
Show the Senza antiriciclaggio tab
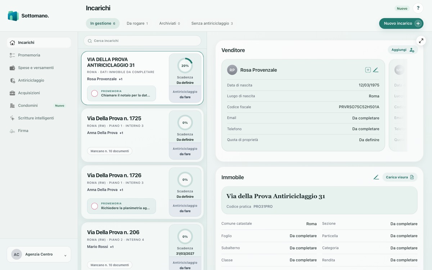pyautogui.click(x=212, y=23)
